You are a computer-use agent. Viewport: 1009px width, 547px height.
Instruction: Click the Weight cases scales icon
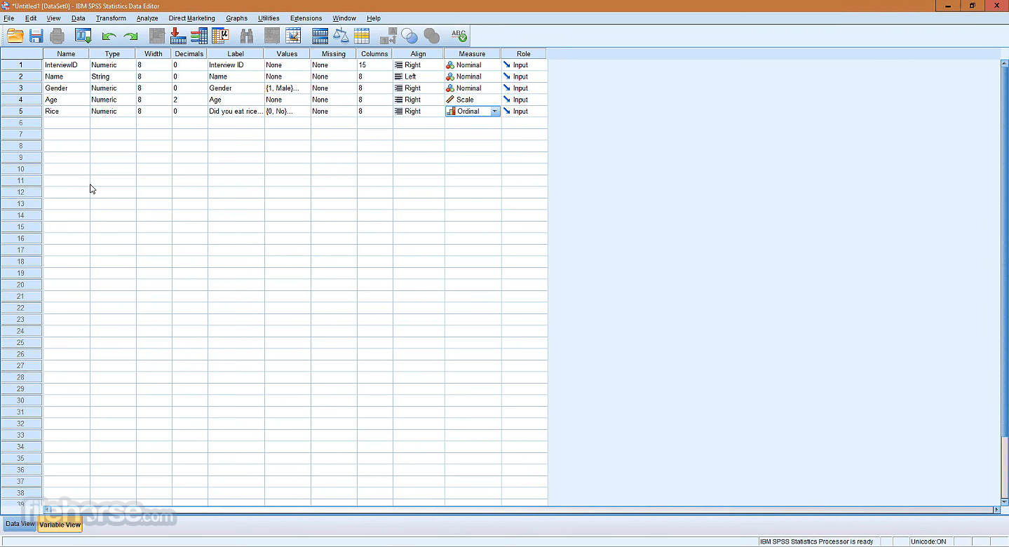pos(341,36)
